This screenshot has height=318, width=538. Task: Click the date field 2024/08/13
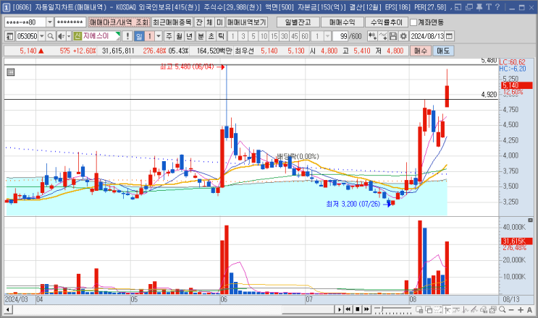(427, 36)
